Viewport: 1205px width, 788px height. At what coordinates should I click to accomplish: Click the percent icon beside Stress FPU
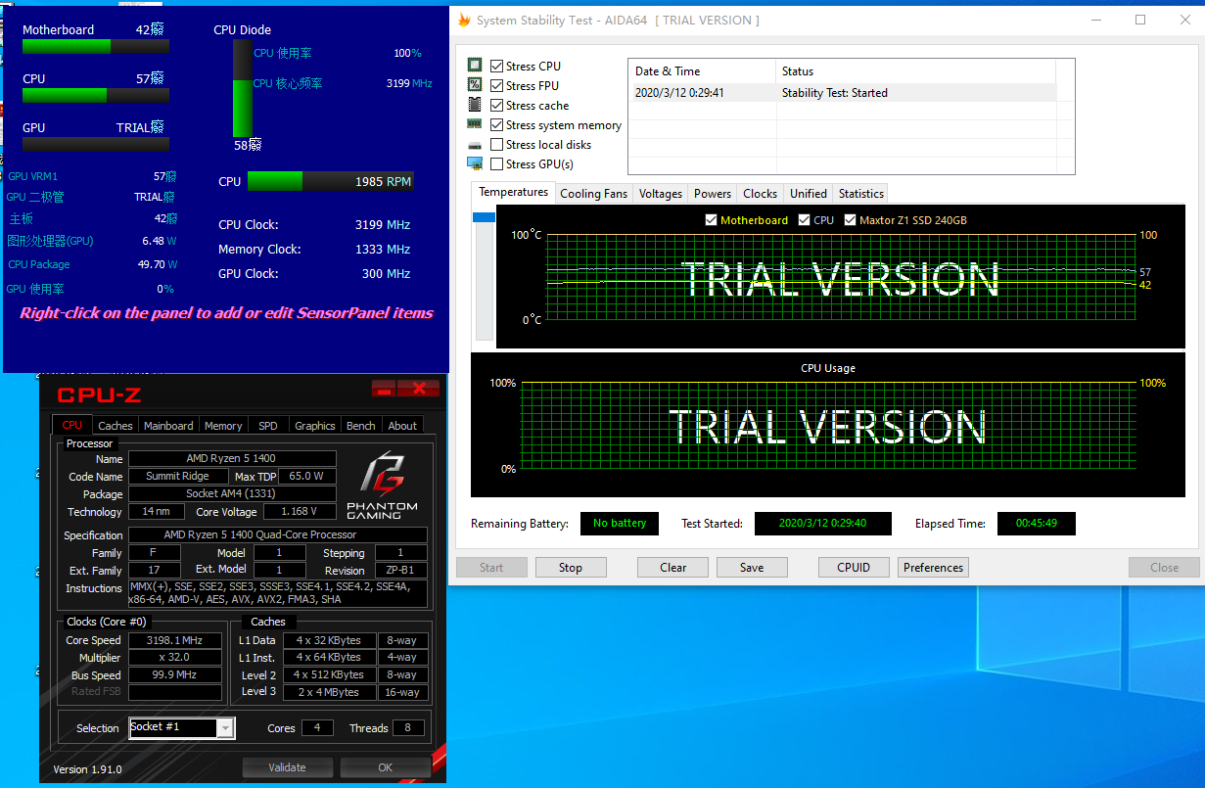[x=475, y=85]
